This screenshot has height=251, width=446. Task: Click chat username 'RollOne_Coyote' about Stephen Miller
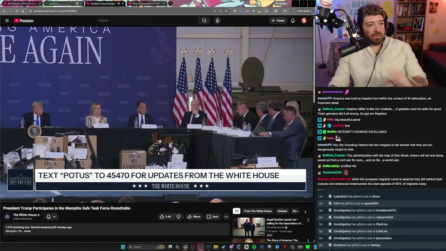pyautogui.click(x=333, y=109)
